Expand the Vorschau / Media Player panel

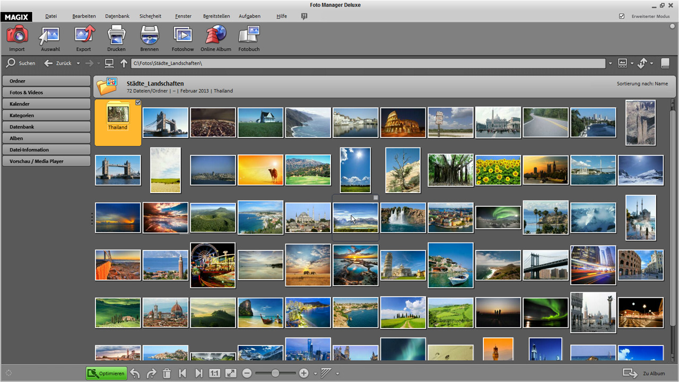click(x=46, y=161)
